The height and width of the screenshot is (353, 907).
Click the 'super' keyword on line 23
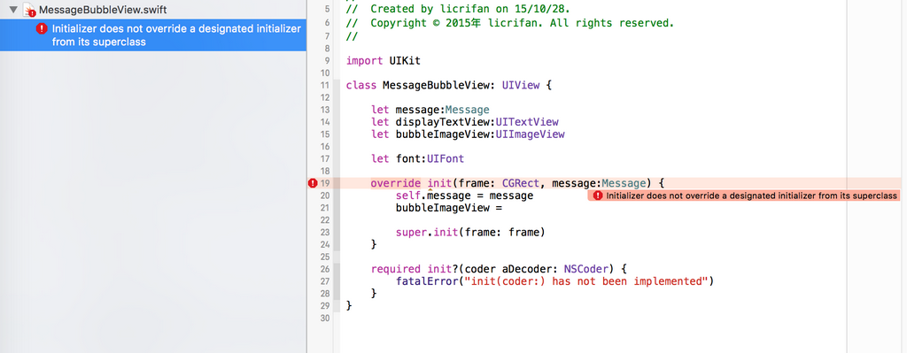(411, 233)
